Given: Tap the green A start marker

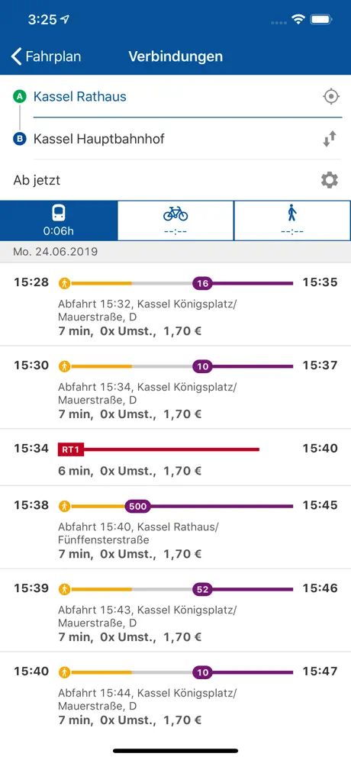Looking at the screenshot, I should tap(19, 97).
